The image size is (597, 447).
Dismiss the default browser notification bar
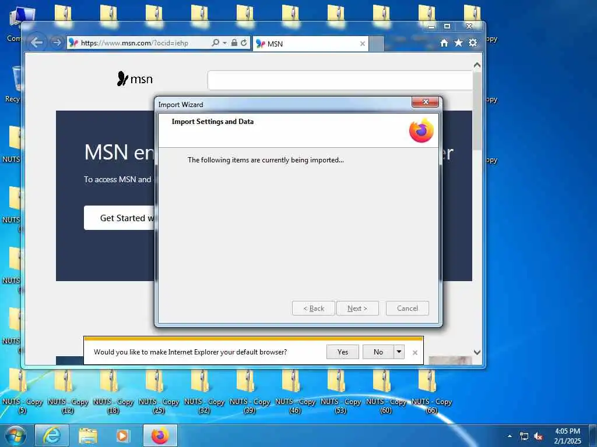click(415, 353)
